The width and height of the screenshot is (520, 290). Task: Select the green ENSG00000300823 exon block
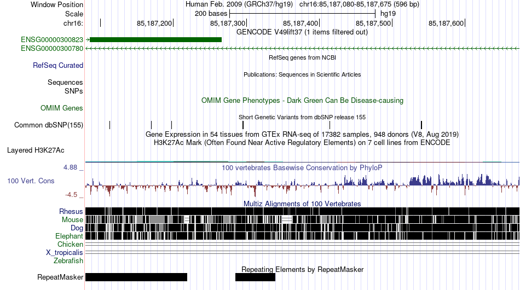point(155,40)
